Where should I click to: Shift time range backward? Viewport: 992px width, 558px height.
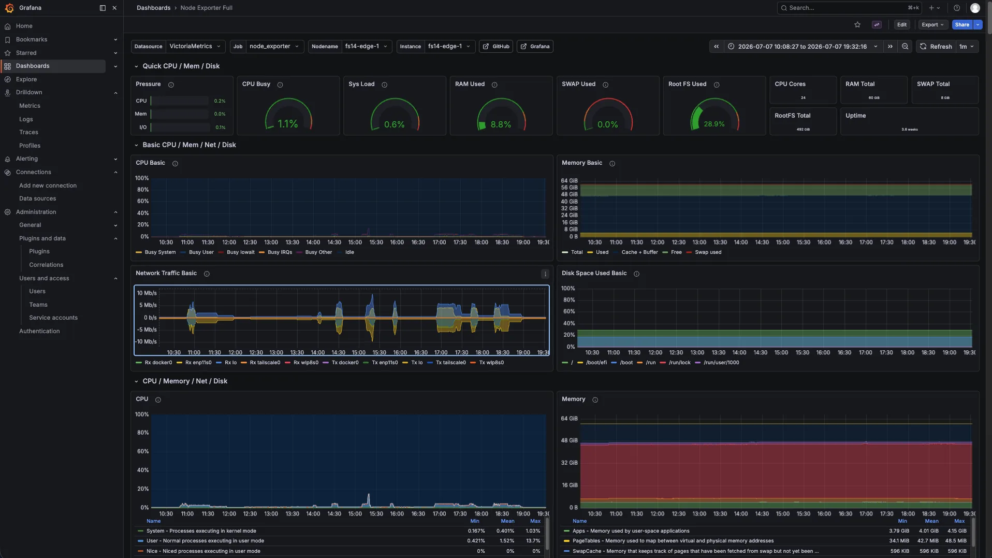click(716, 47)
